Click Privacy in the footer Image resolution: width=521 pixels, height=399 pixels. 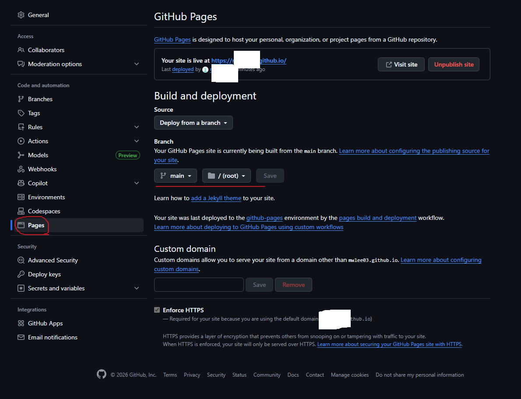[192, 375]
